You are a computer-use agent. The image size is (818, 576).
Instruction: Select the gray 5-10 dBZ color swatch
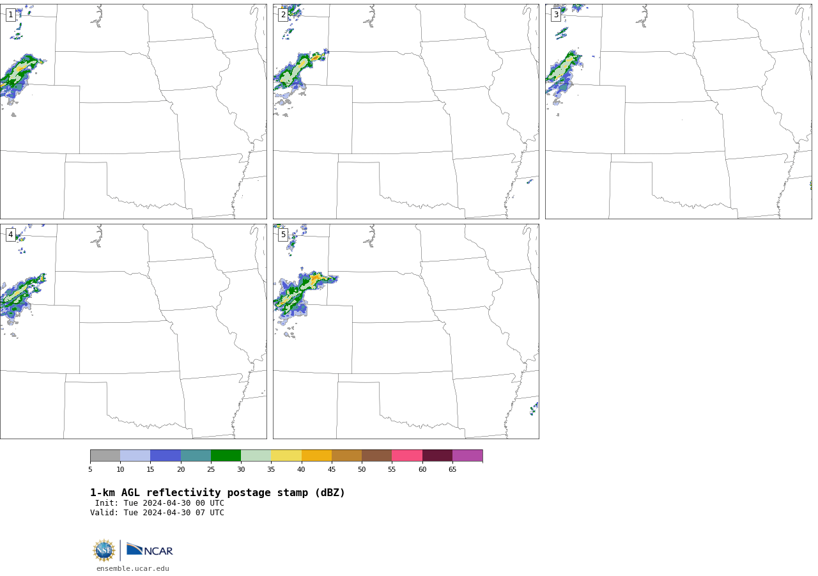[x=105, y=455]
